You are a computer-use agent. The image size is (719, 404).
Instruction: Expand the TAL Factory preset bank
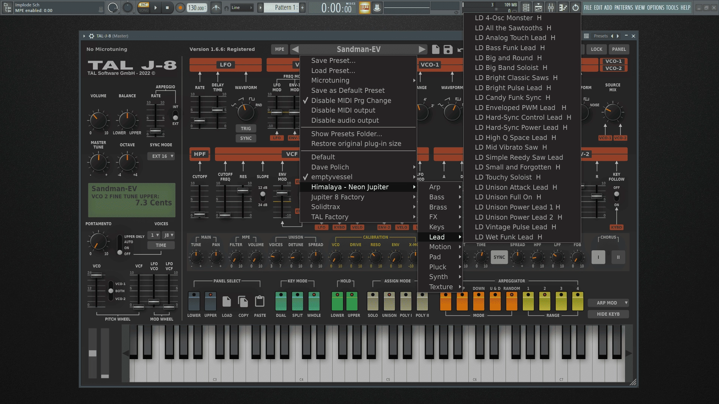(358, 217)
